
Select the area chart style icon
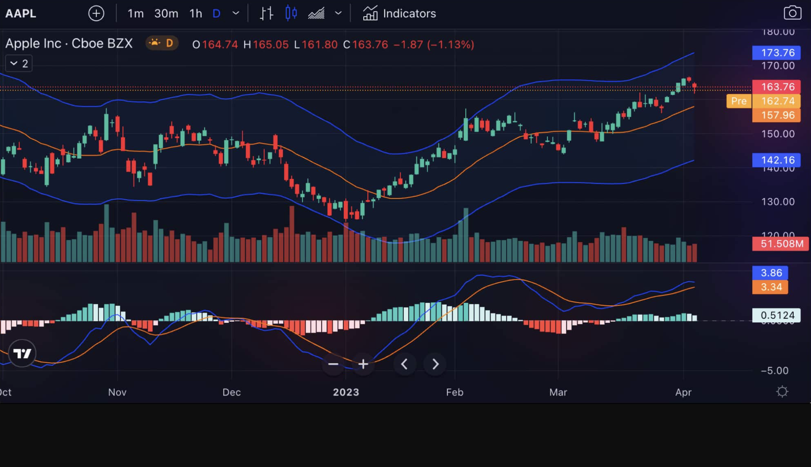[316, 13]
